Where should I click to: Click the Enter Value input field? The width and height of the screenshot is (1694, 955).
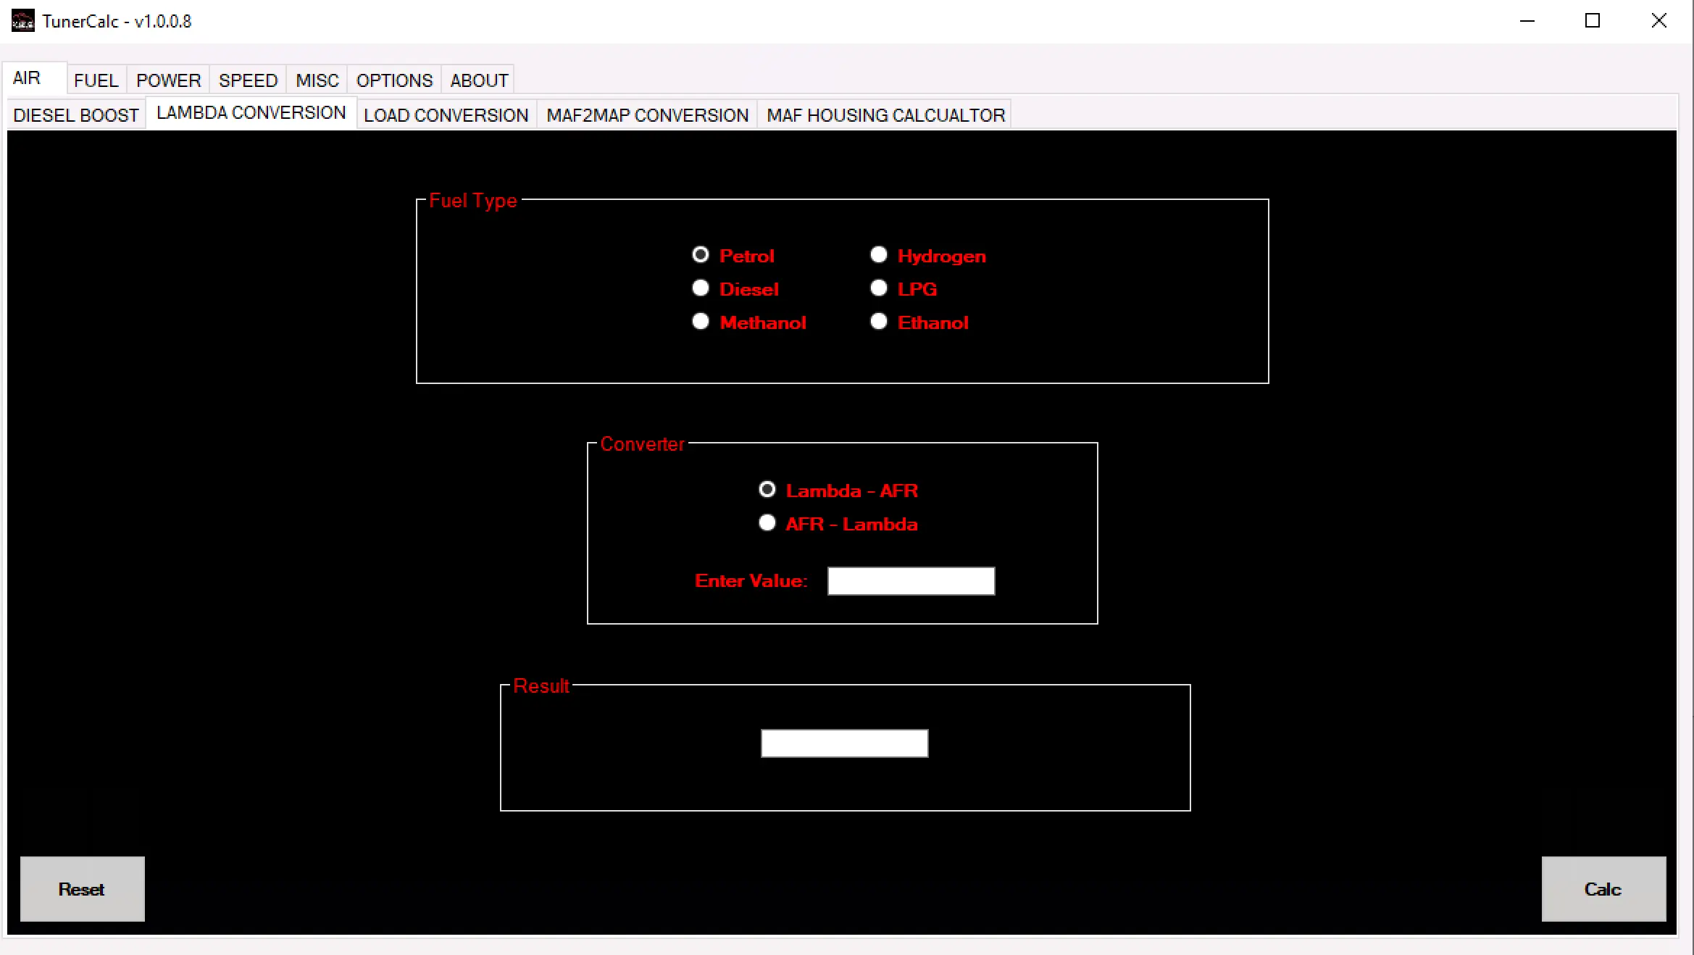click(911, 581)
